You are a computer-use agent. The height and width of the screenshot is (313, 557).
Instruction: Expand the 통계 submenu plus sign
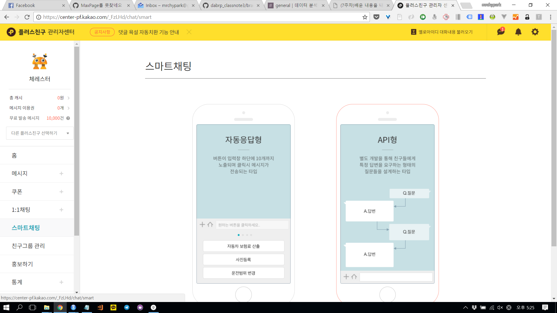click(61, 282)
